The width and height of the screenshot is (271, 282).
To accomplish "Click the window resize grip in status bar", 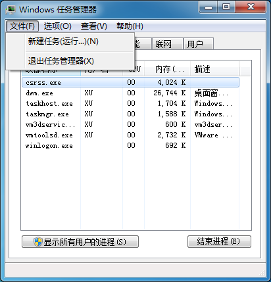I will 262,273.
